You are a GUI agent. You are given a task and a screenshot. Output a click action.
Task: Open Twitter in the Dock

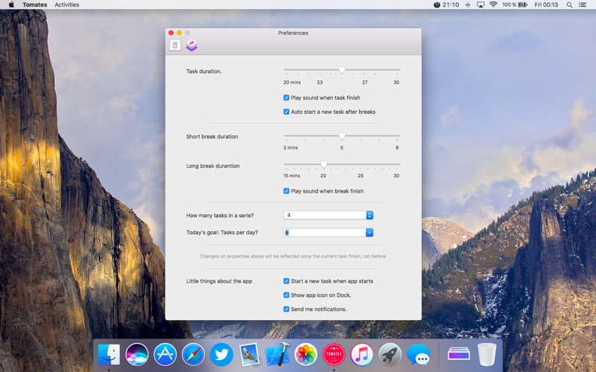[x=221, y=354]
